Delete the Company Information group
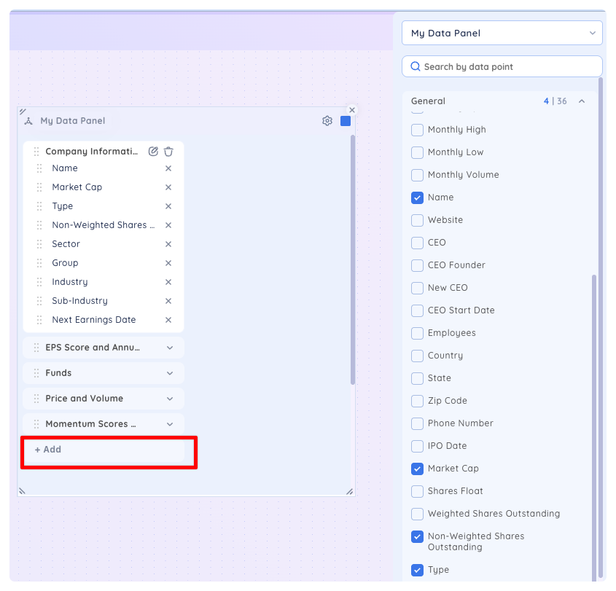This screenshot has height=591, width=616. 168,152
